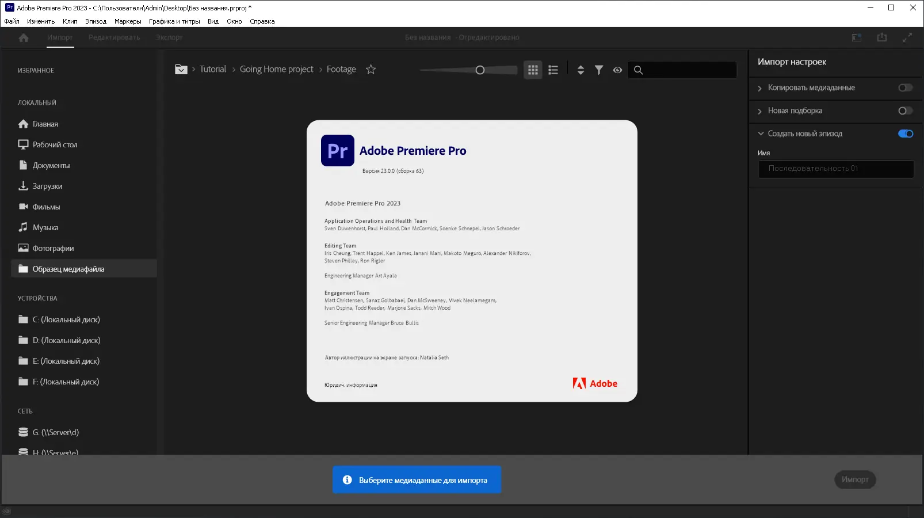Screen dimensions: 924x518
Task: Add Footage folder to favorites with star
Action: click(371, 70)
